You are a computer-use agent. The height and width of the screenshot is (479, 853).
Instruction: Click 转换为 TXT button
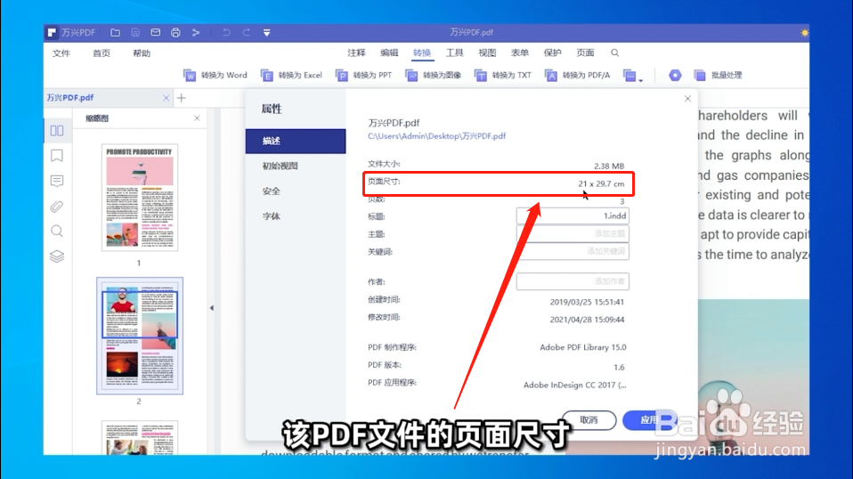pyautogui.click(x=503, y=75)
